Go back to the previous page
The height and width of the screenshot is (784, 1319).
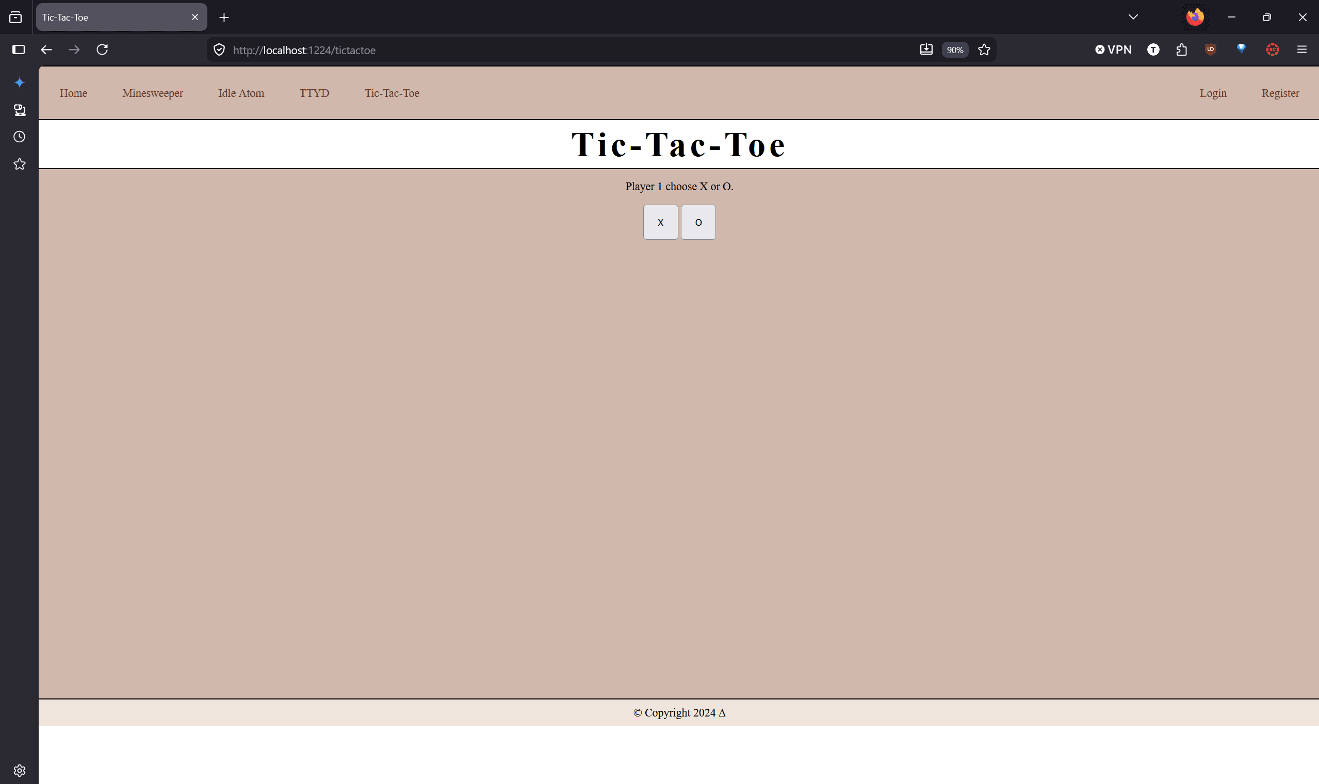point(46,49)
